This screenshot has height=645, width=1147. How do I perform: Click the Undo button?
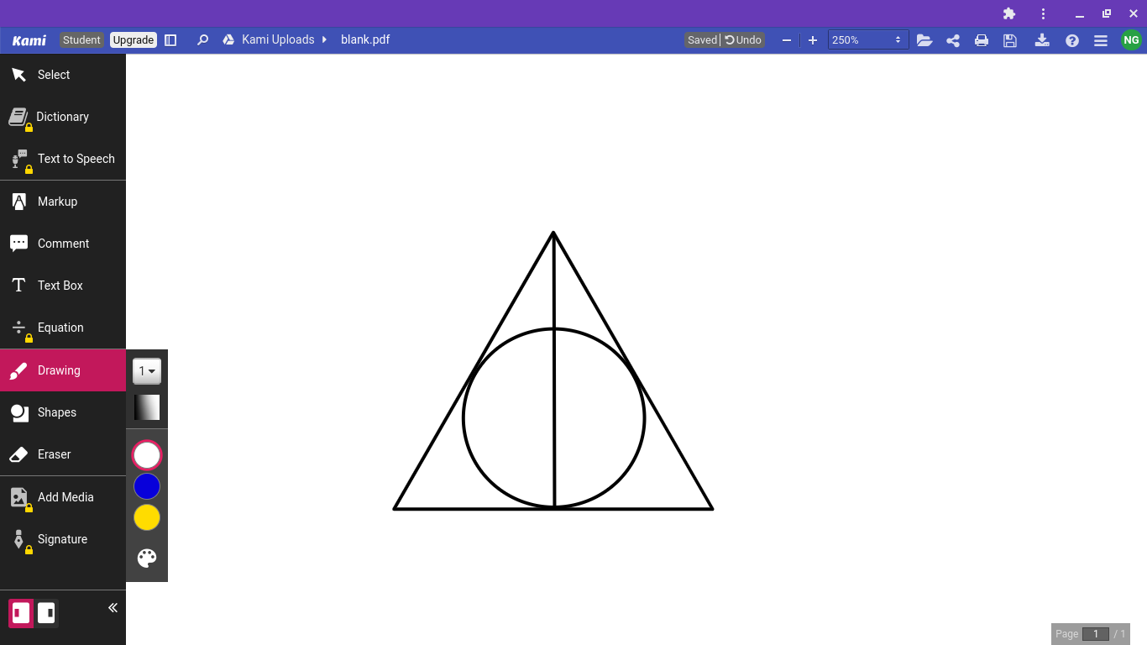[743, 40]
